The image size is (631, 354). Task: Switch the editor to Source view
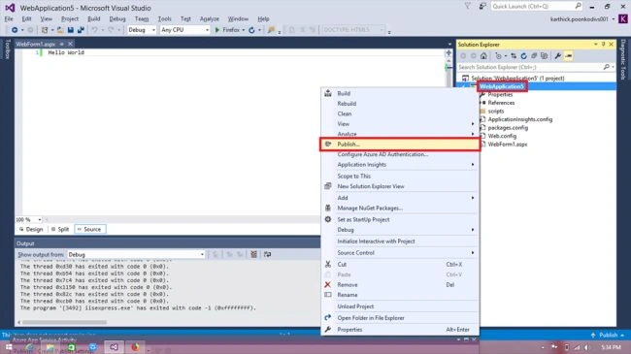(89, 229)
